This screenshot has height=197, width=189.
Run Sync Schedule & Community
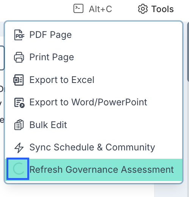pyautogui.click(x=94, y=147)
